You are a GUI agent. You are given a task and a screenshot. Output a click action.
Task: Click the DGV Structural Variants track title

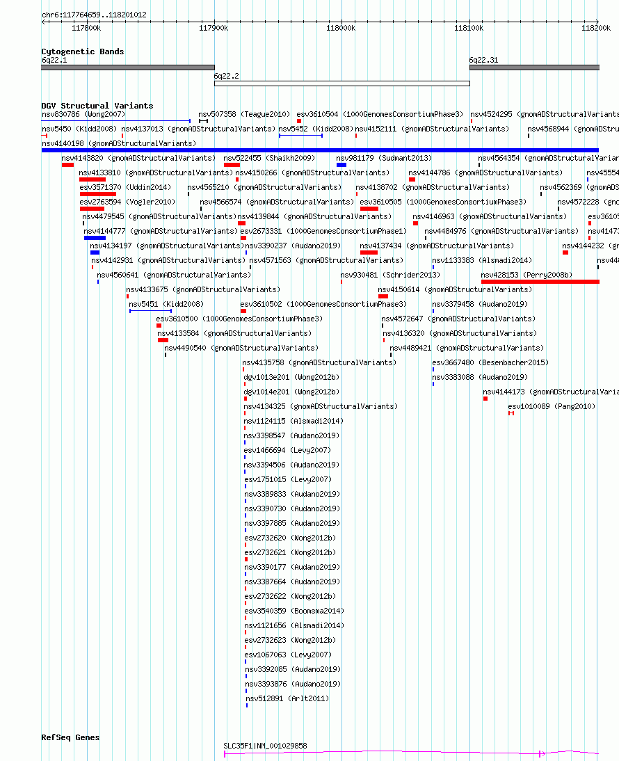pos(97,106)
